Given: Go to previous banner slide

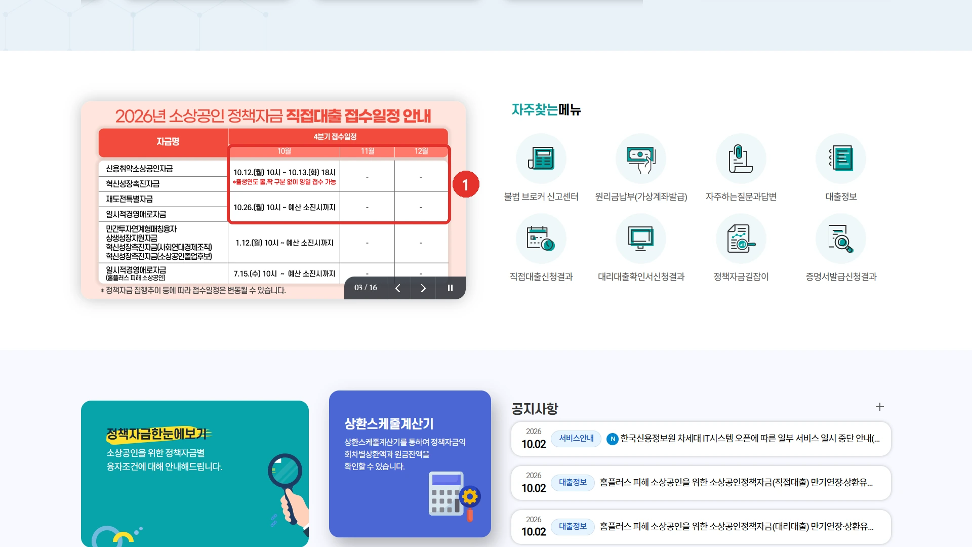Looking at the screenshot, I should pyautogui.click(x=398, y=288).
